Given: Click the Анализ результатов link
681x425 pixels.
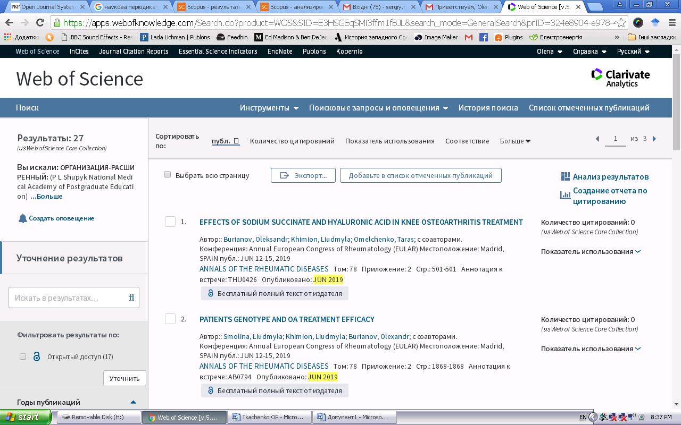Looking at the screenshot, I should coord(611,176).
